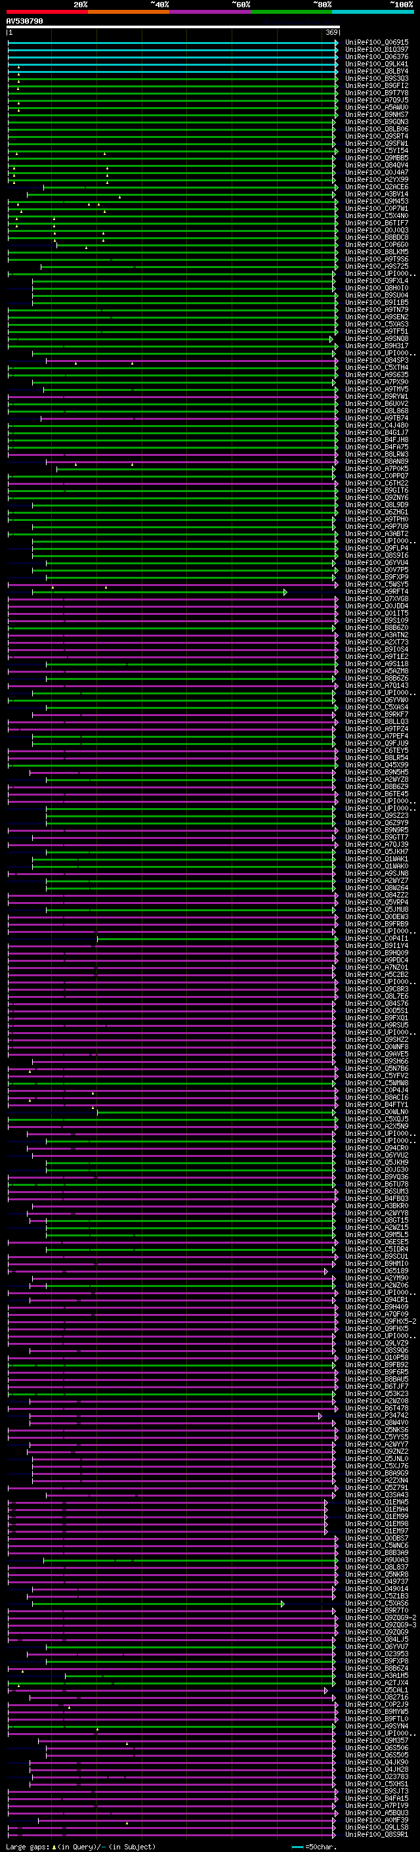Click UniRef100_A2XT73 label
Image resolution: width=420 pixels, height=1852 pixels.
point(376,642)
